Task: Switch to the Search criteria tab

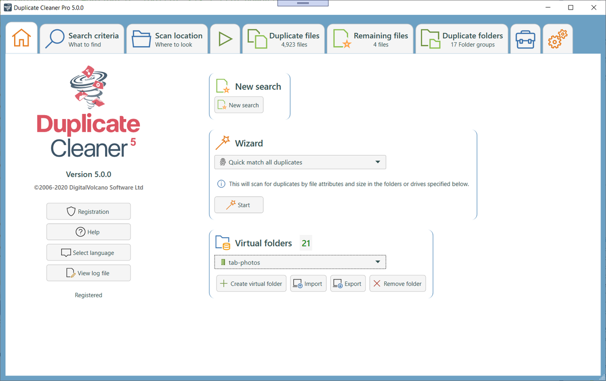Action: coord(82,39)
